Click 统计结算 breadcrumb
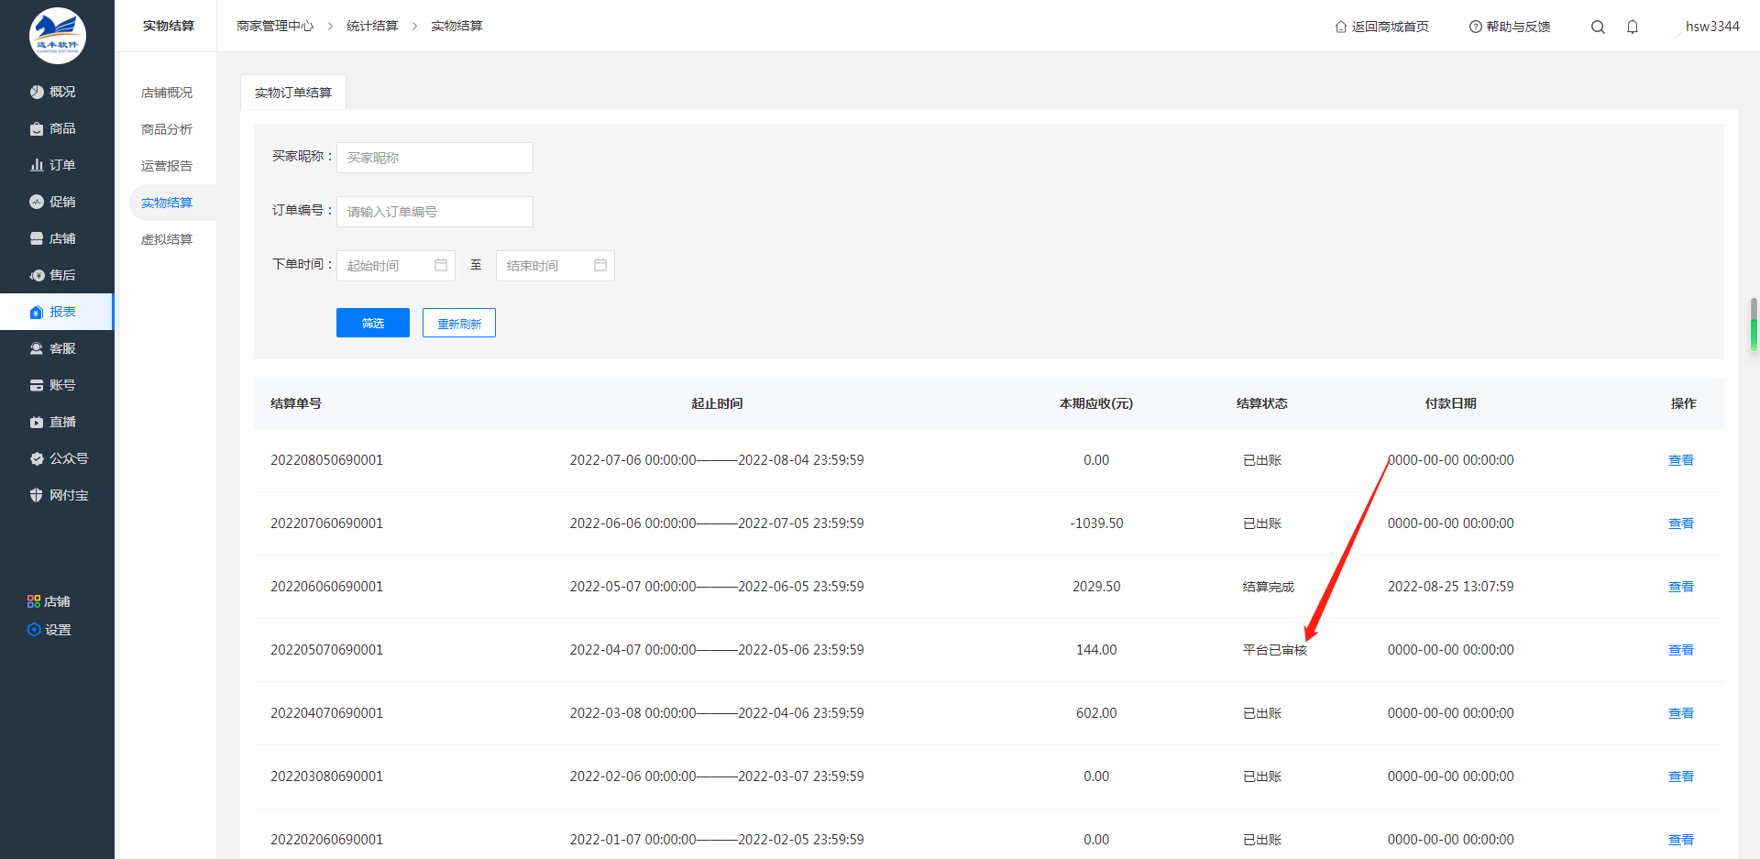Screen dimensions: 1760x859 372,26
